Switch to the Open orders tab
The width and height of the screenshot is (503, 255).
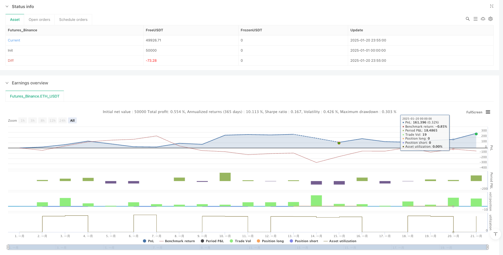pyautogui.click(x=39, y=20)
